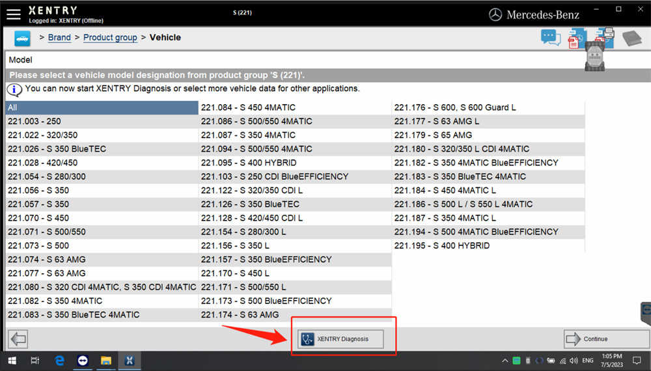651x371 pixels.
Task: Expand the hidden system tray icons
Action: pyautogui.click(x=505, y=360)
